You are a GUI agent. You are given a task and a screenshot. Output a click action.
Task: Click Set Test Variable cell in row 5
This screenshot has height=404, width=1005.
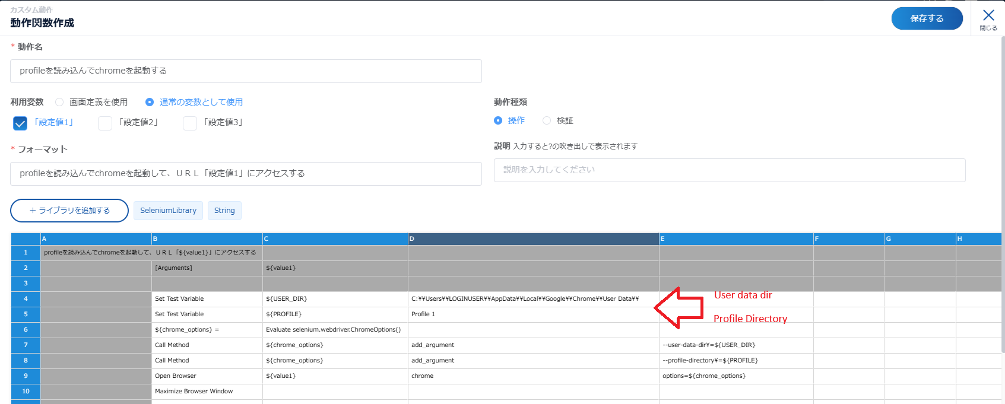[x=207, y=314]
